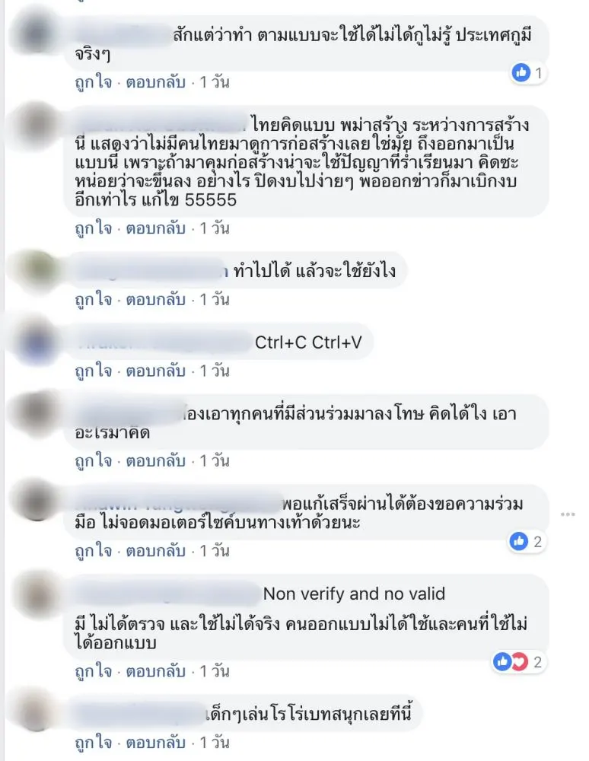Screen dimensions: 589x761
Task: Click avatar of last comment's author
Action: (x=38, y=714)
